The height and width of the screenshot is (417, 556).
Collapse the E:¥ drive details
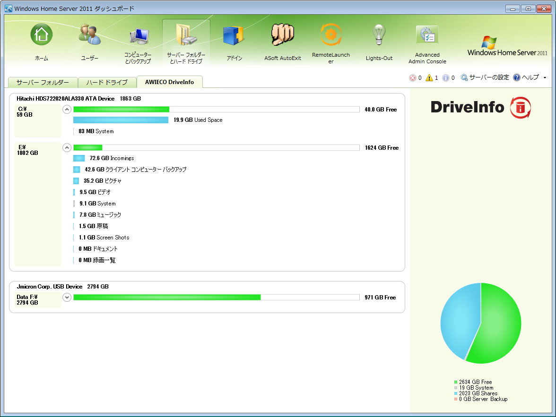coord(67,147)
